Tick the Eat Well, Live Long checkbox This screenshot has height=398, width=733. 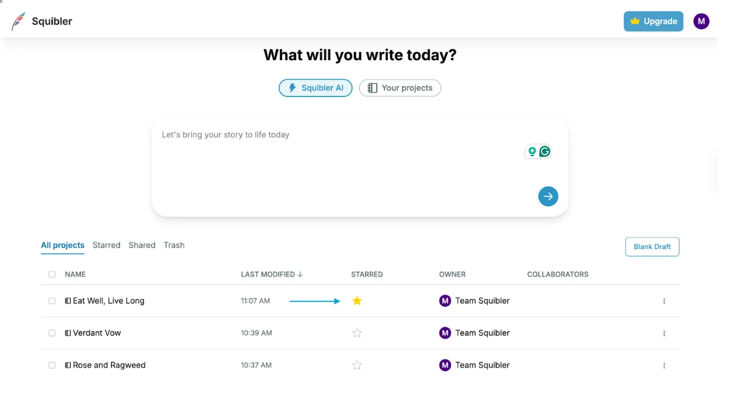52,301
